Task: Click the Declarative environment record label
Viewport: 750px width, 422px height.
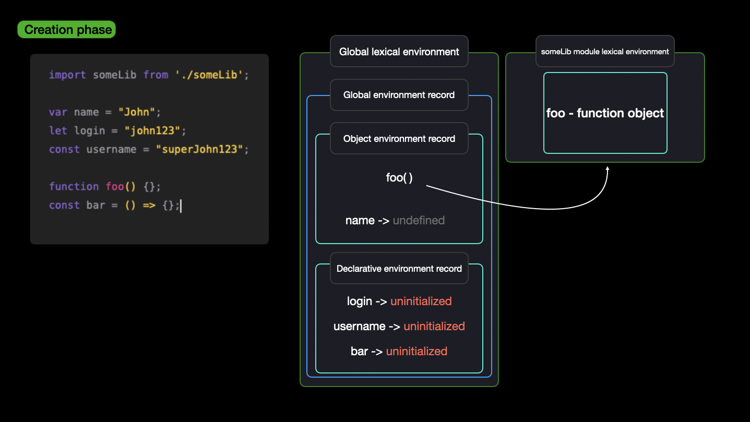Action: 399,269
